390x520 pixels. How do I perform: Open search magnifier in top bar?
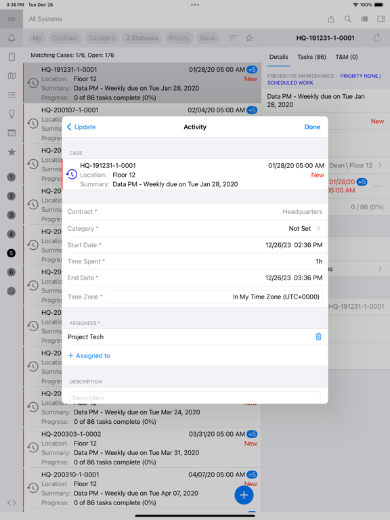[x=347, y=19]
